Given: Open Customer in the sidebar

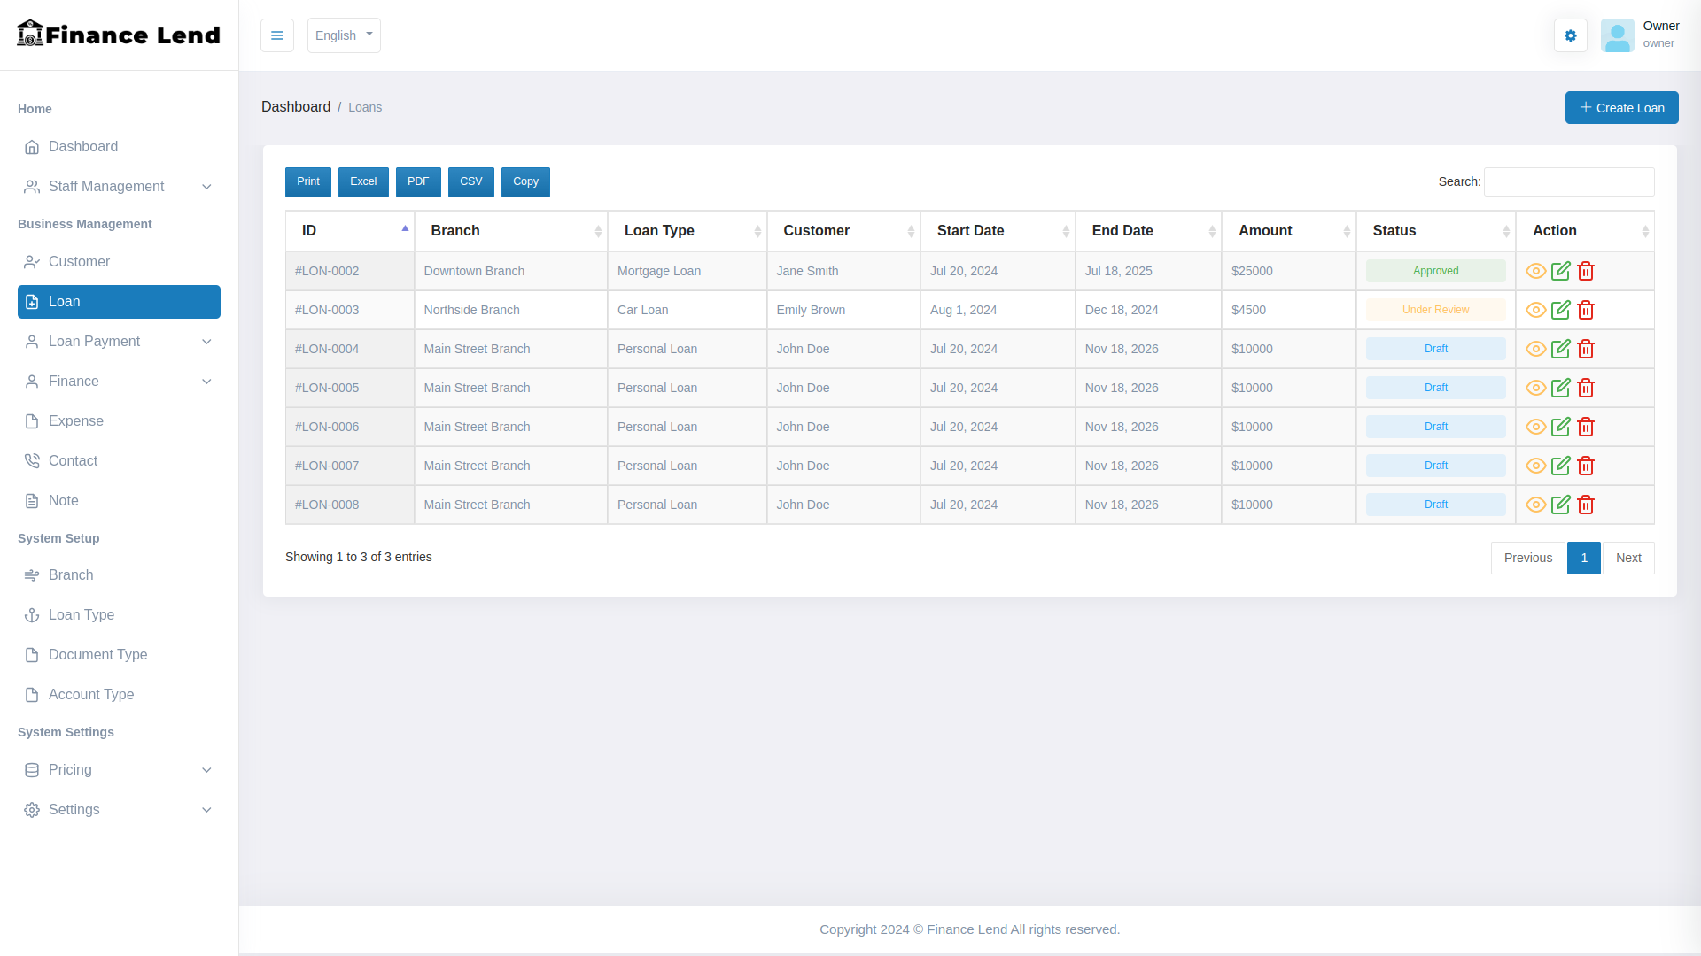Looking at the screenshot, I should click(79, 262).
